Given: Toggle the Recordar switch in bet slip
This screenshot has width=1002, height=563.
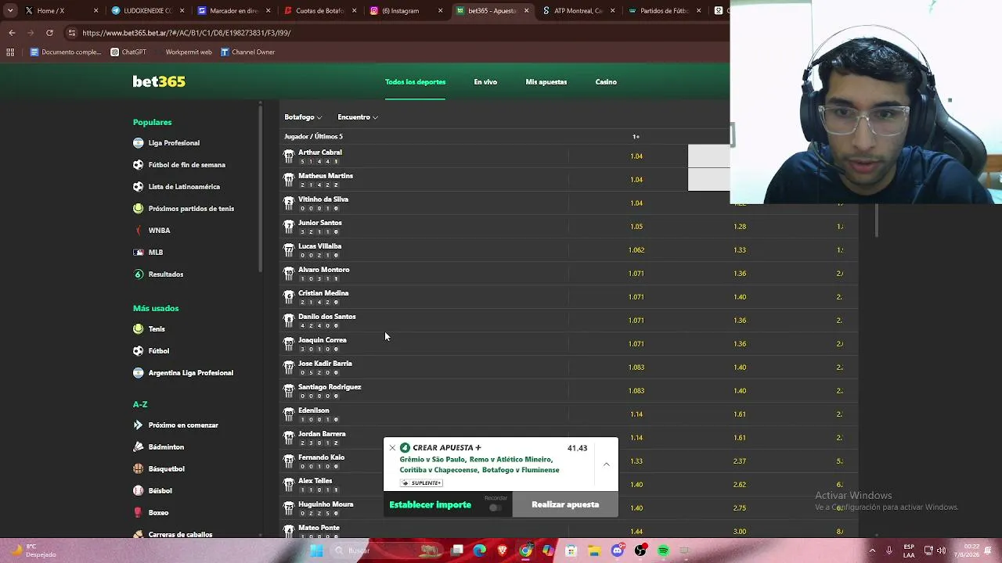Looking at the screenshot, I should coord(495,507).
